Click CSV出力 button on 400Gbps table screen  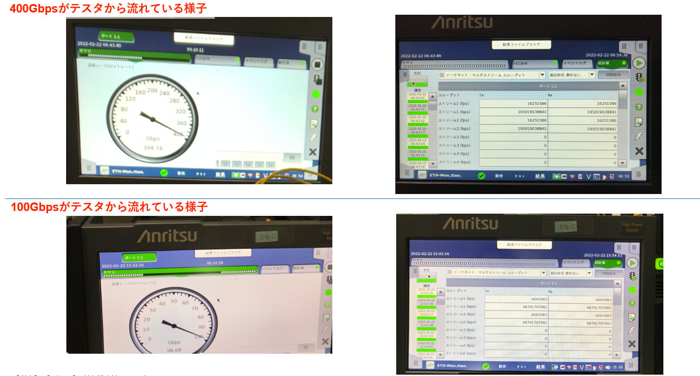click(x=613, y=74)
